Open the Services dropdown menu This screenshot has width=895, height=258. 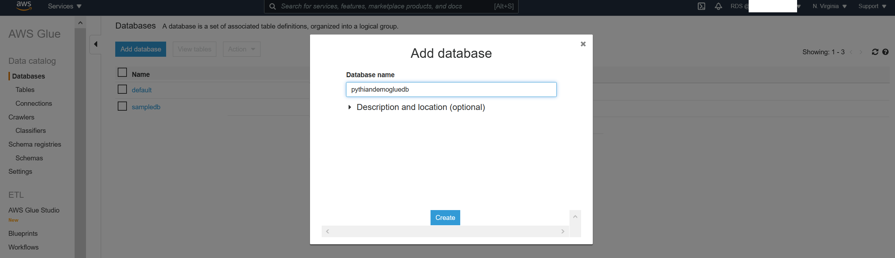(64, 6)
